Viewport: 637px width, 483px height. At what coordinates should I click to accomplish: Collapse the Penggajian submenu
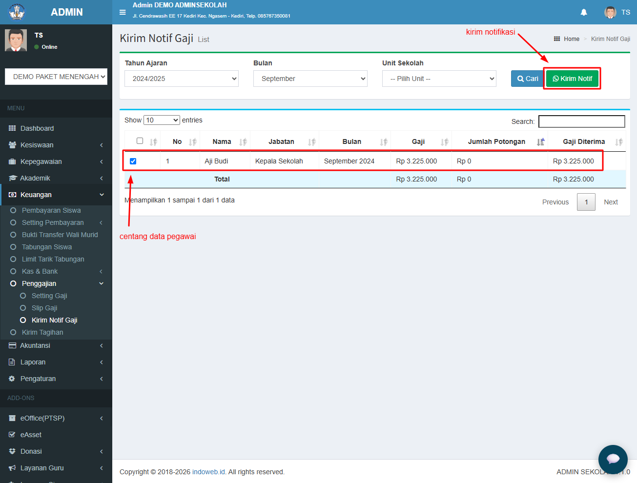(x=56, y=283)
